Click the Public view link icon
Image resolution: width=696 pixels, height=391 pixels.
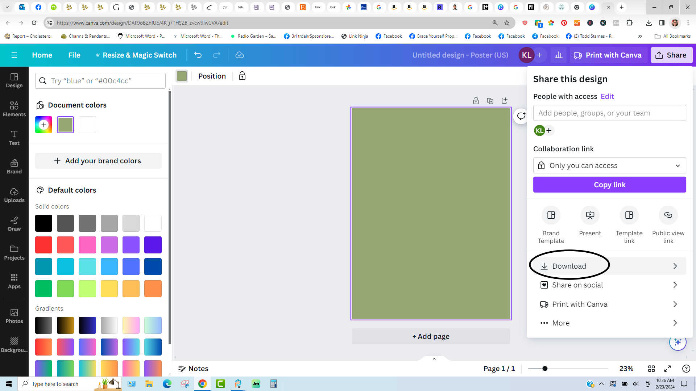click(x=668, y=215)
